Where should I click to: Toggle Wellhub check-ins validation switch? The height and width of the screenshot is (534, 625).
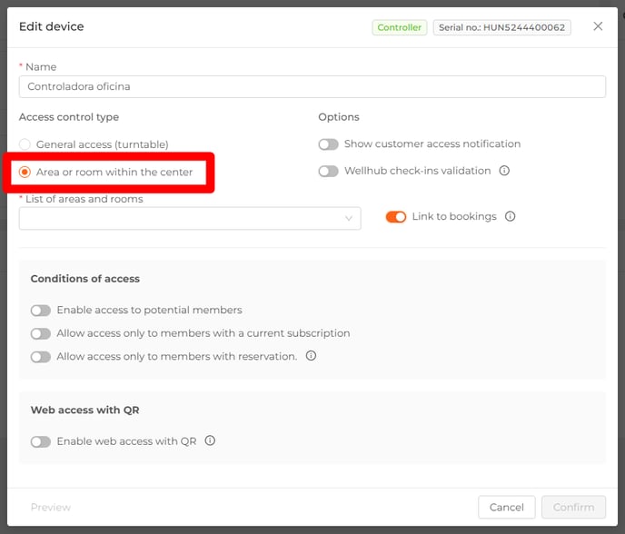coord(329,172)
